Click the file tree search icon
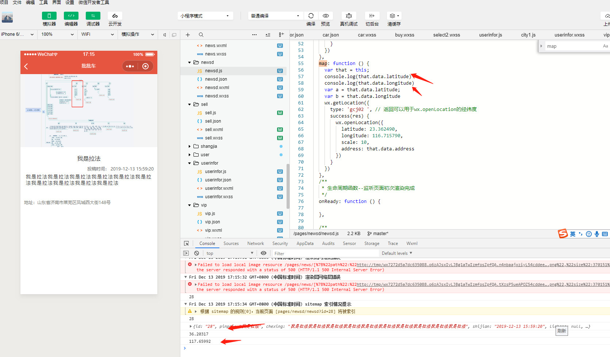 201,35
